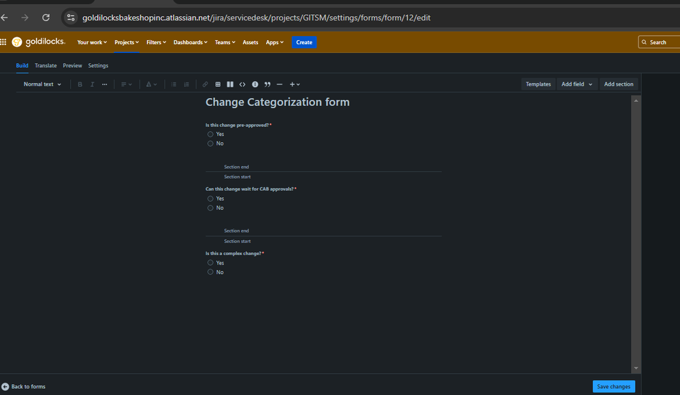680x395 pixels.
Task: Open Teams menu
Action: (x=225, y=42)
